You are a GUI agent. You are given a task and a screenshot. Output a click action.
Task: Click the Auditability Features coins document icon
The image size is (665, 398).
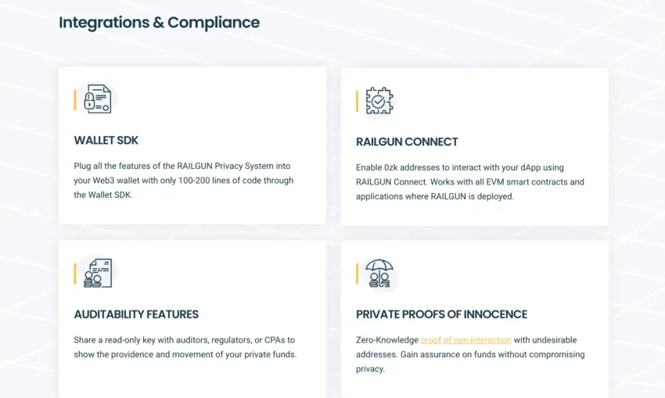[x=98, y=273]
